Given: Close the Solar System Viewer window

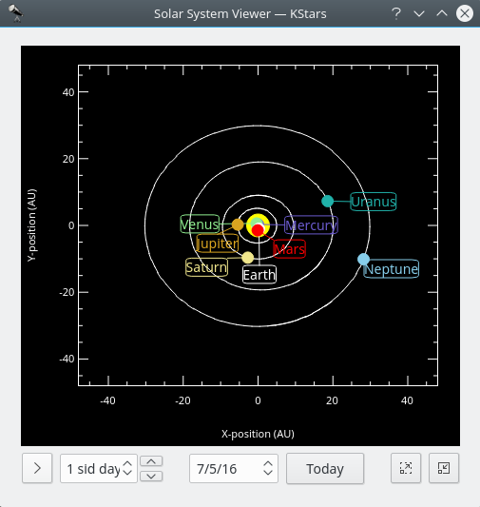Looking at the screenshot, I should coord(465,13).
